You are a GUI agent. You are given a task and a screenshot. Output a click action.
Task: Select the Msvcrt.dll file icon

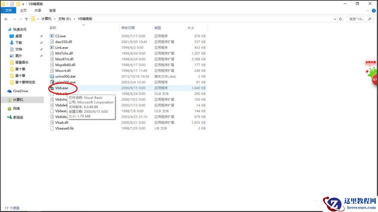52,71
